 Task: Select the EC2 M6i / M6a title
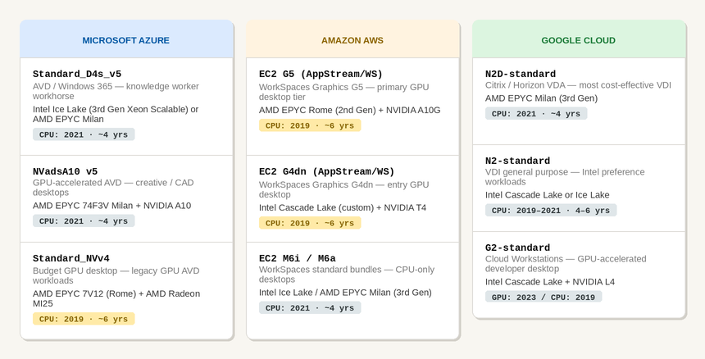[x=298, y=258]
